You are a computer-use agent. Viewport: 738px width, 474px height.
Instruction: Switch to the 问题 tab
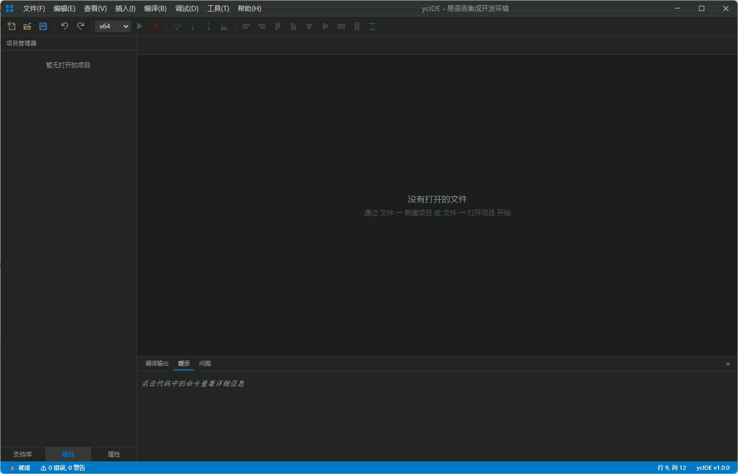point(205,363)
